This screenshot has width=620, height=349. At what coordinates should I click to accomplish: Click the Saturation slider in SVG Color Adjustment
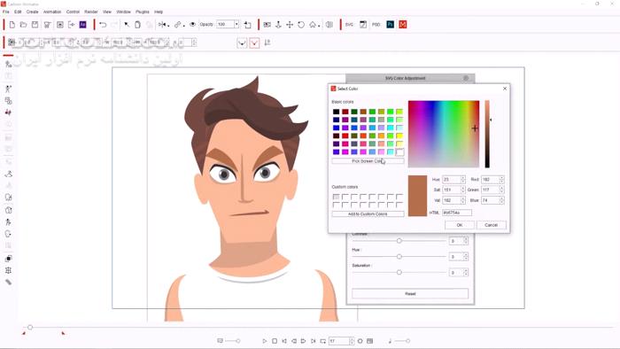(x=399, y=272)
